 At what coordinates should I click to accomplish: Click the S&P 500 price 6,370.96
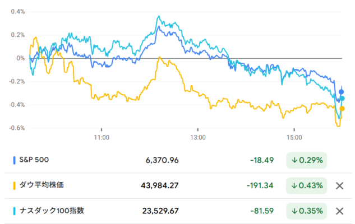point(162,160)
